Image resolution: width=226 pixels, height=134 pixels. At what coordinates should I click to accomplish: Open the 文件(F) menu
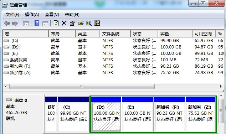12,15
